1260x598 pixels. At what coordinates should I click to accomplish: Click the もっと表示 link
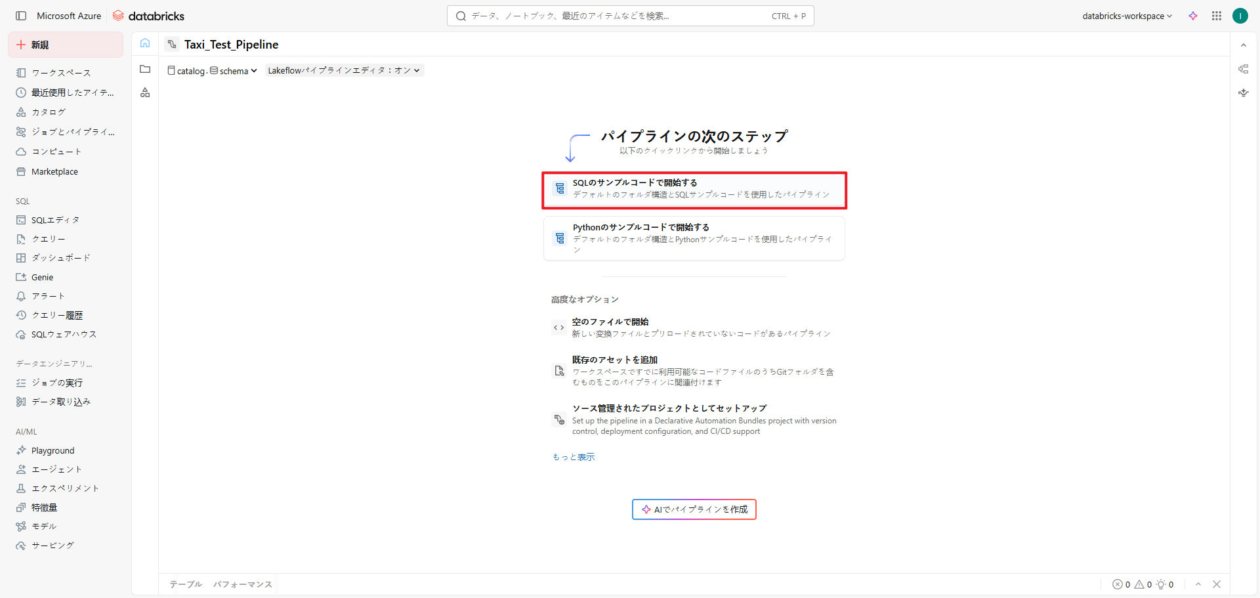(x=574, y=457)
